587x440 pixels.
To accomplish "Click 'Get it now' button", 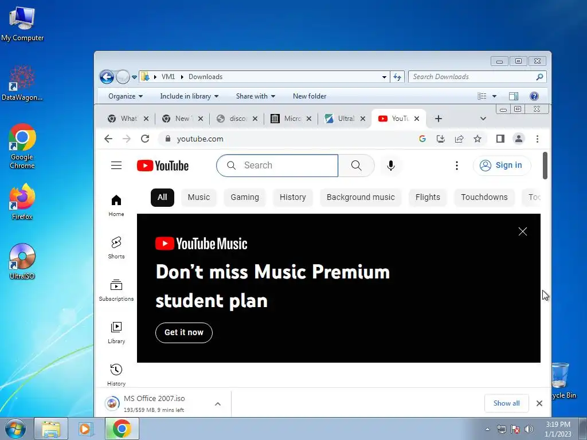I will tap(184, 333).
